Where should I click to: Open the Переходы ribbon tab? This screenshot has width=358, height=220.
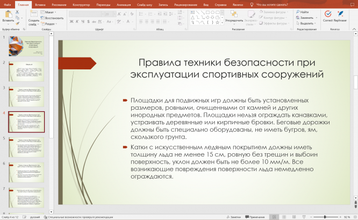103,4
